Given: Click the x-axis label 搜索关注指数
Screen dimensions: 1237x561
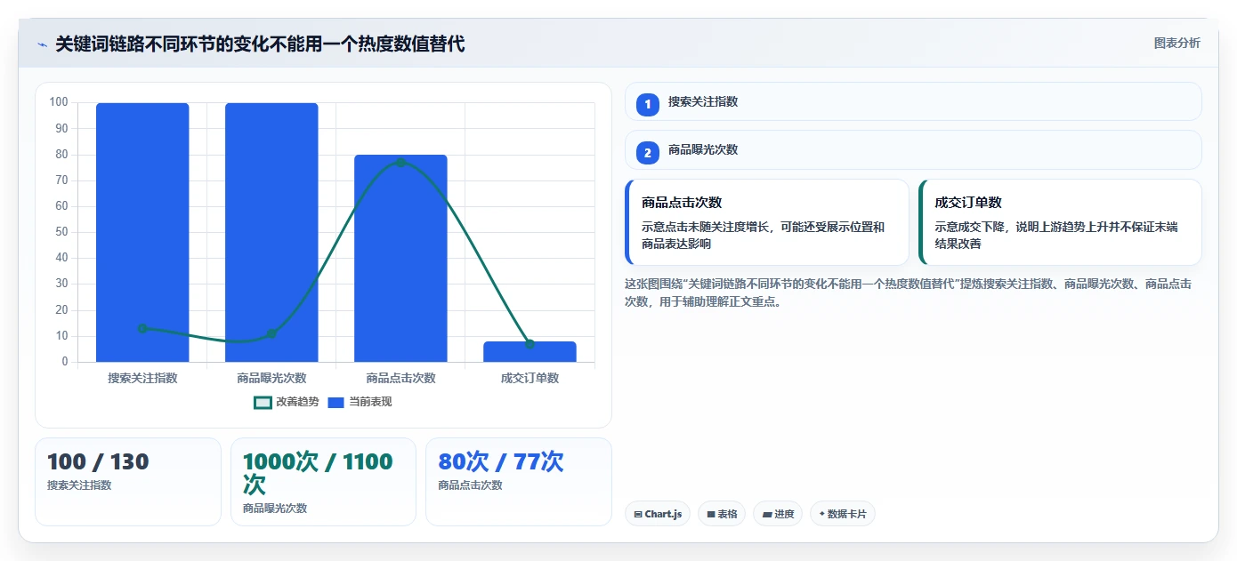Looking at the screenshot, I should [x=142, y=378].
